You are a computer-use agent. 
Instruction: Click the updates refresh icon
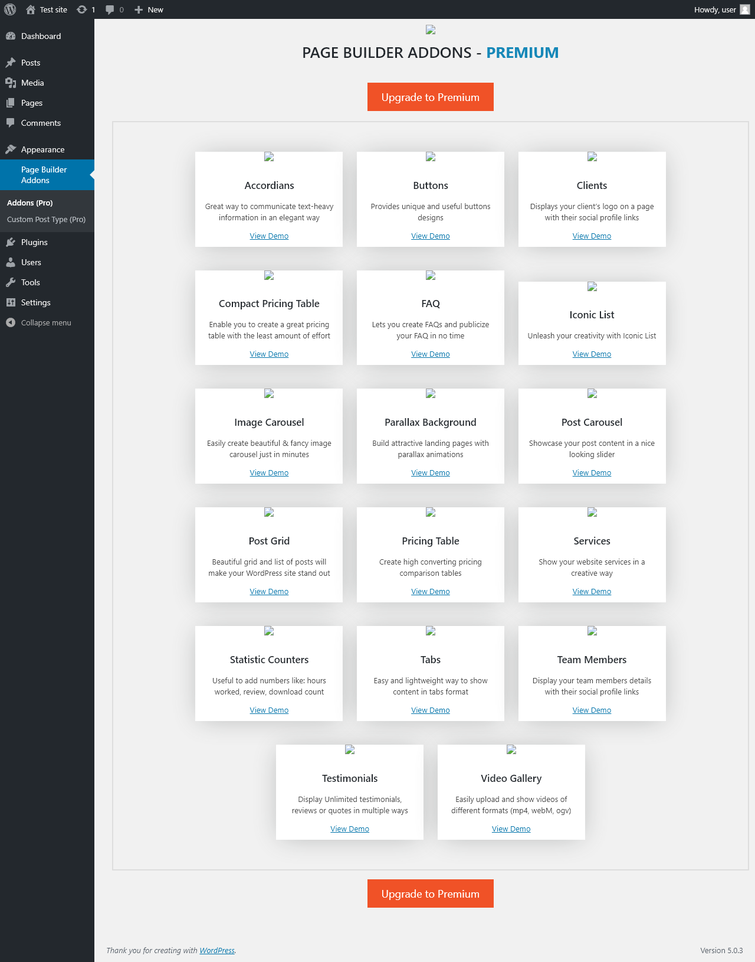pyautogui.click(x=82, y=9)
